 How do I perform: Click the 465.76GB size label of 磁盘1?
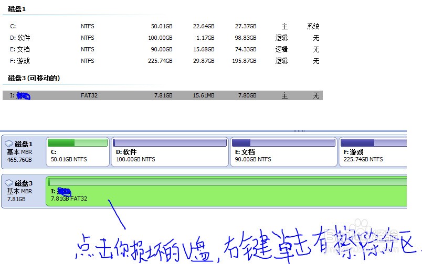[x=19, y=160]
